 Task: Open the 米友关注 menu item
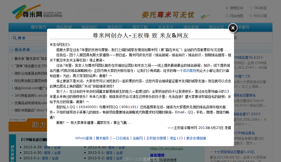coord(166,27)
